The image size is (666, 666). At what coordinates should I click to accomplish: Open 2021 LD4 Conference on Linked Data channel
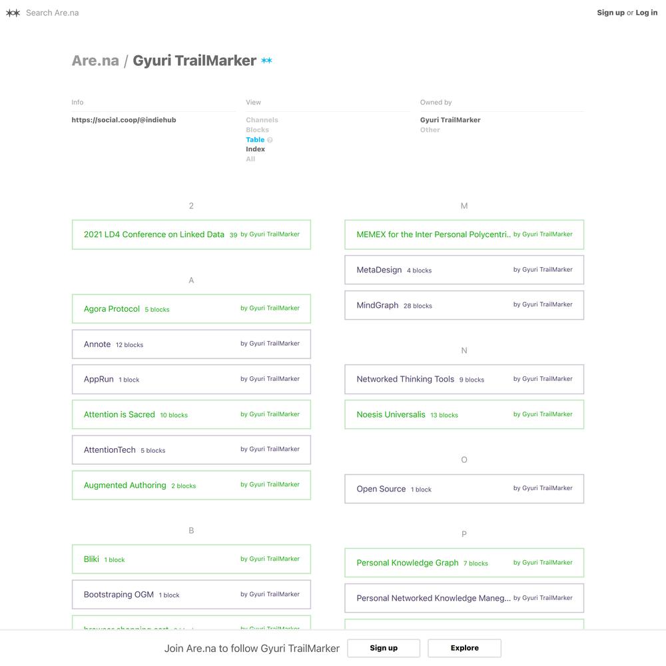click(191, 234)
